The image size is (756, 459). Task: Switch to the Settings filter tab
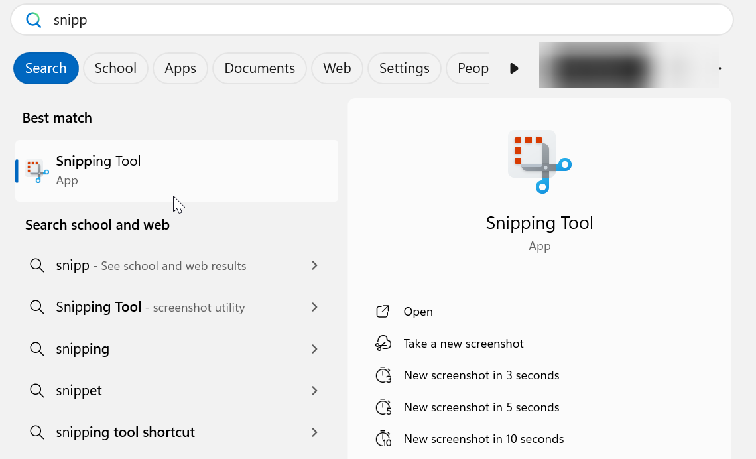404,68
